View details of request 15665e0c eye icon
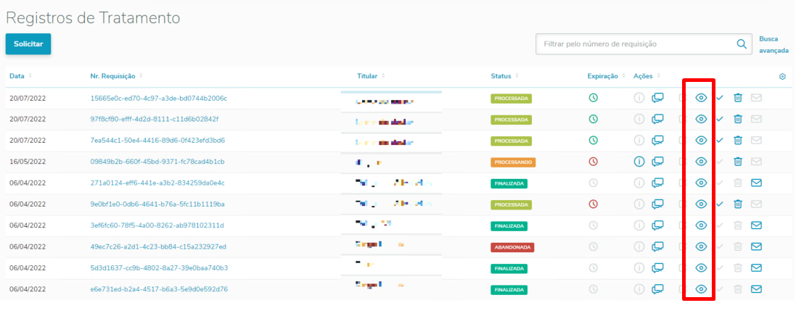 [x=701, y=98]
